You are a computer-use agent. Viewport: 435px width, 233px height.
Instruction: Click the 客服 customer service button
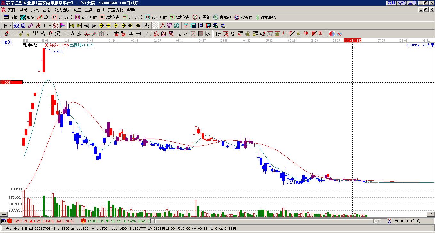tap(392, 3)
